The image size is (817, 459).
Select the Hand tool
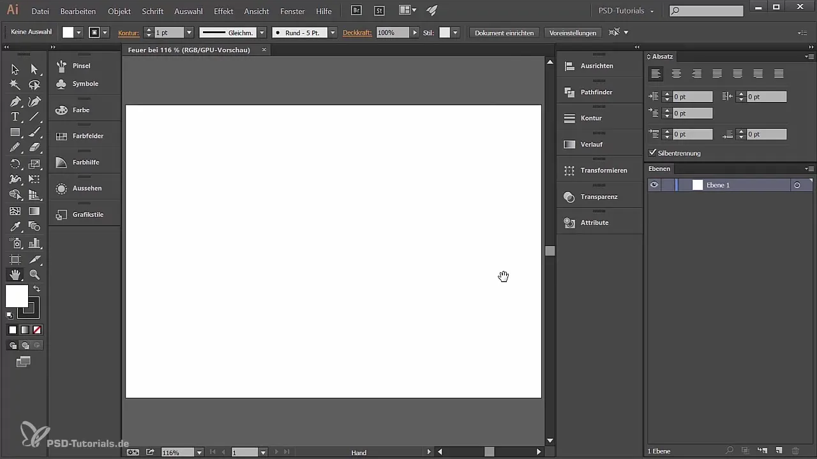tap(15, 275)
